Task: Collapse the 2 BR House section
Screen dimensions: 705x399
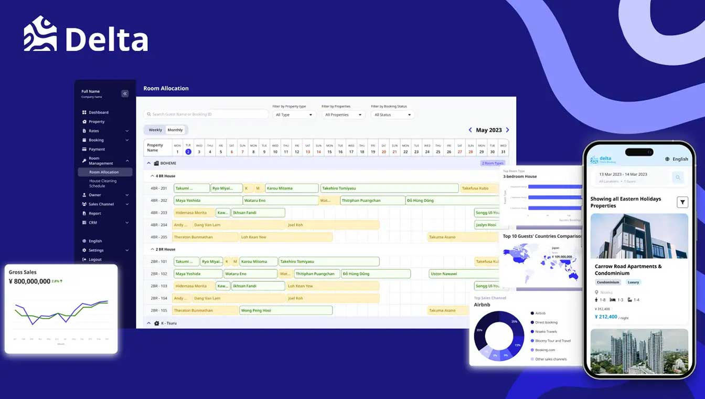Action: [x=153, y=249]
